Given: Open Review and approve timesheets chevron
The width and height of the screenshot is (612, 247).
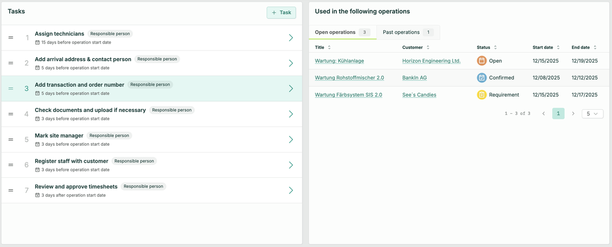Looking at the screenshot, I should click(291, 190).
